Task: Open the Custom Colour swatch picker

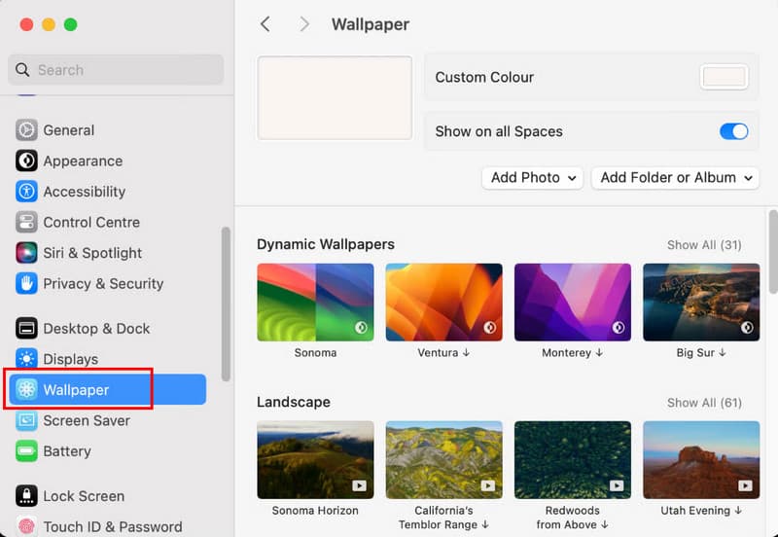Action: click(x=724, y=78)
